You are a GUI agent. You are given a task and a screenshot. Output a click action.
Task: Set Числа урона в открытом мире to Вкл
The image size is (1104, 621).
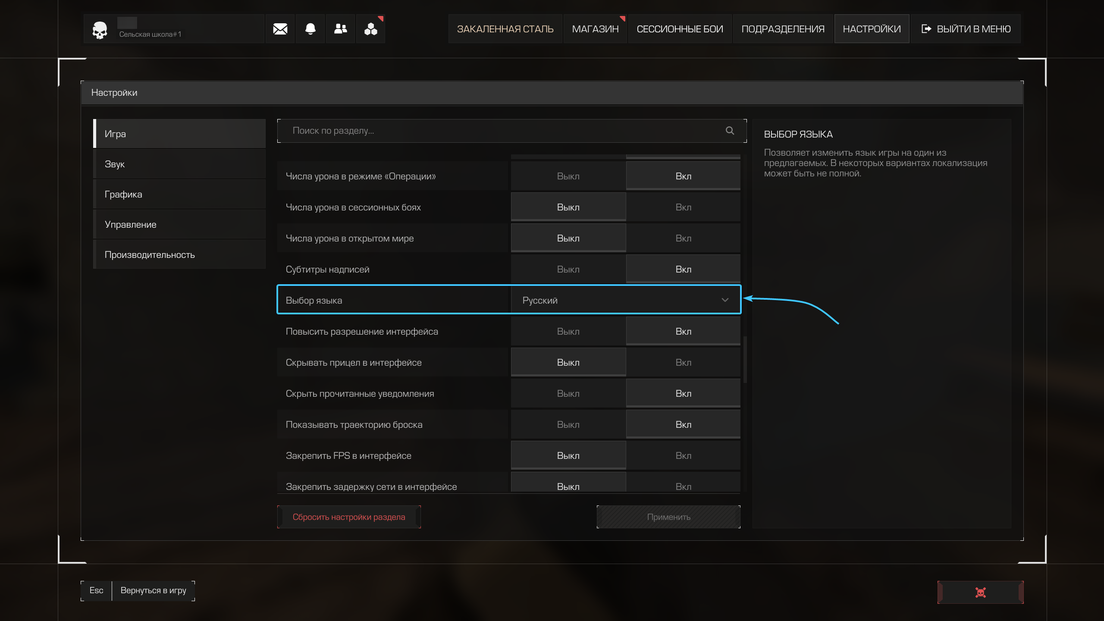(x=683, y=238)
